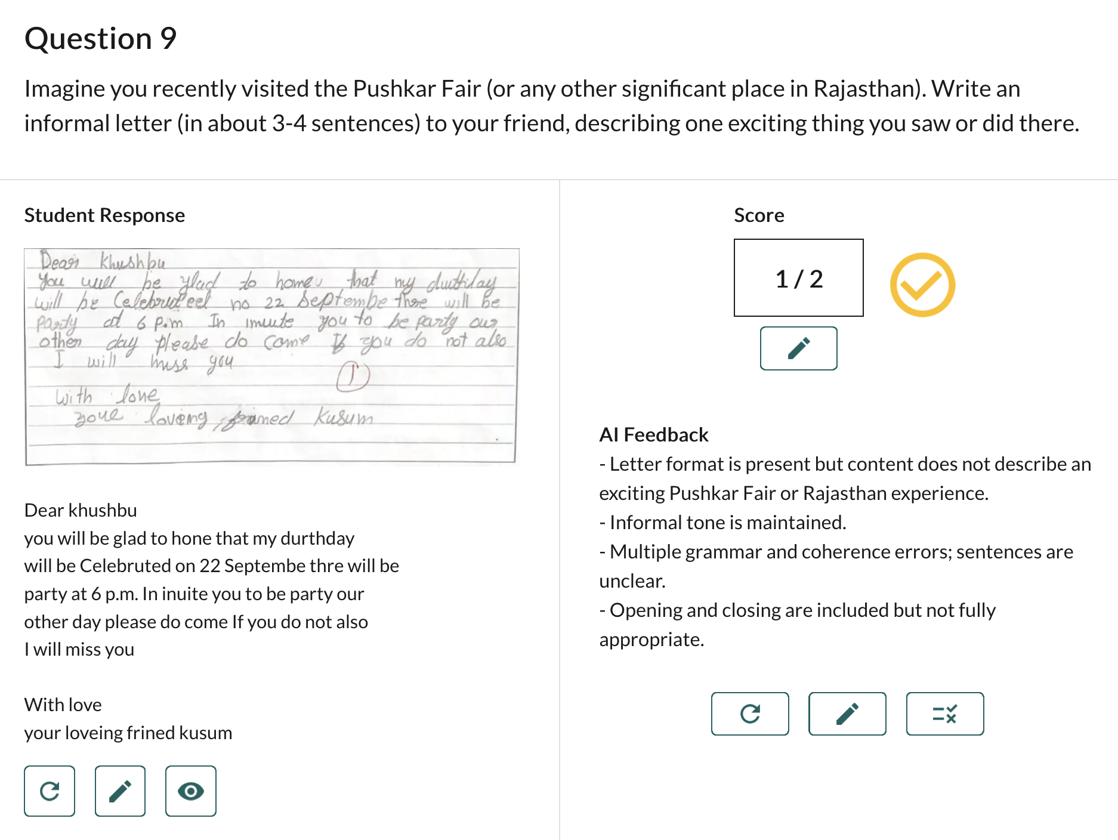Select the transcription line starting with Dear khushbu
This screenshot has height=840, width=1118.
[x=81, y=510]
